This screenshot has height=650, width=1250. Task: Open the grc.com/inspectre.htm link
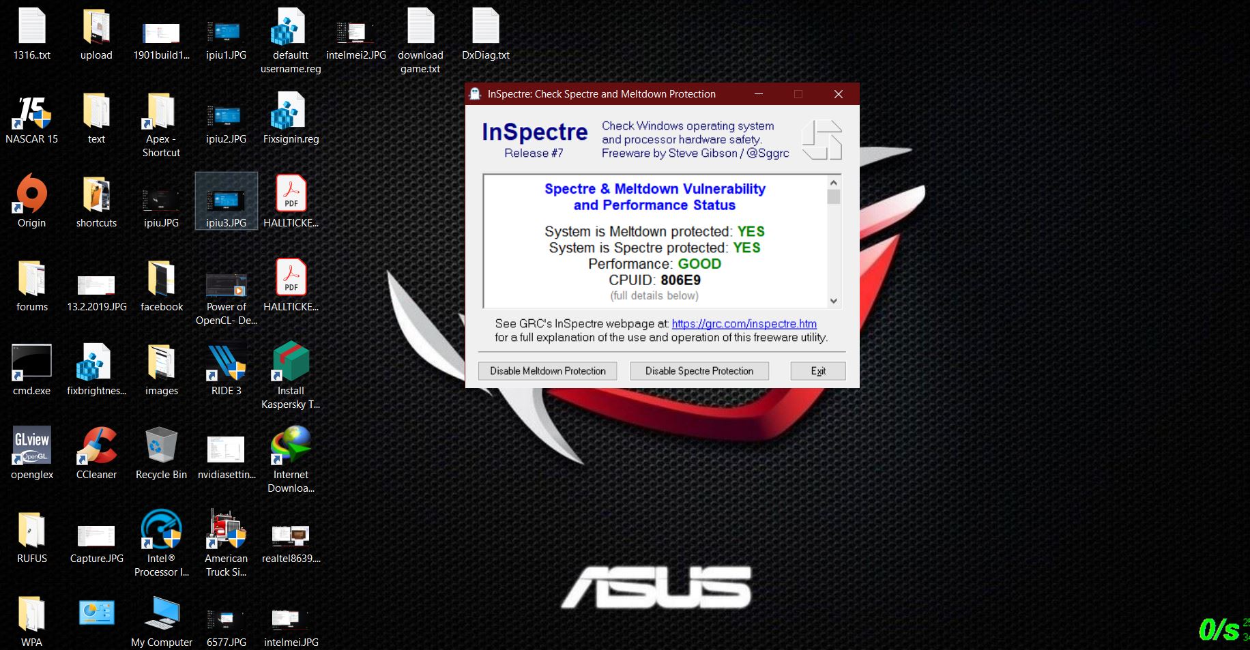744,324
